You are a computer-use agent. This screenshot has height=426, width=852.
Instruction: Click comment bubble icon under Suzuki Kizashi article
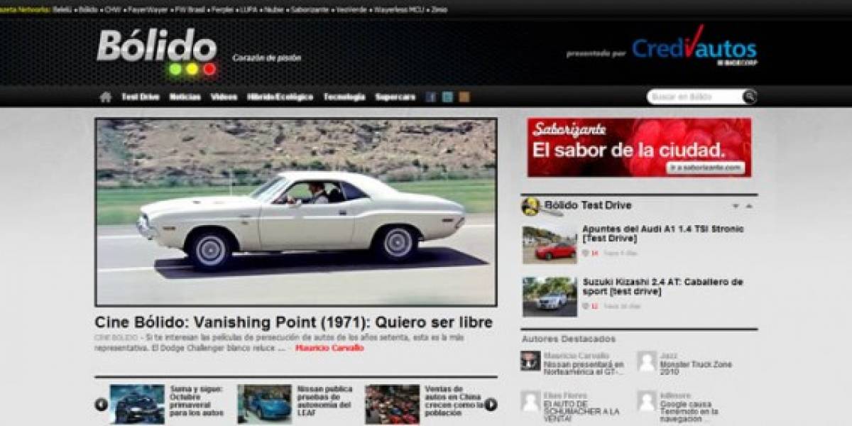coord(585,306)
